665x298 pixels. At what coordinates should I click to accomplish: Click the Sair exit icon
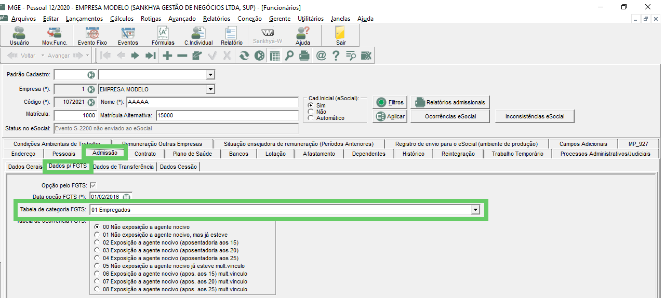point(341,35)
